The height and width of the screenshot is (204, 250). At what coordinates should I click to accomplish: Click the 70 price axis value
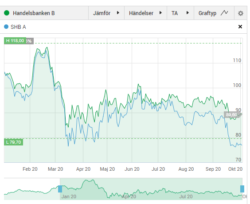pos(238,160)
